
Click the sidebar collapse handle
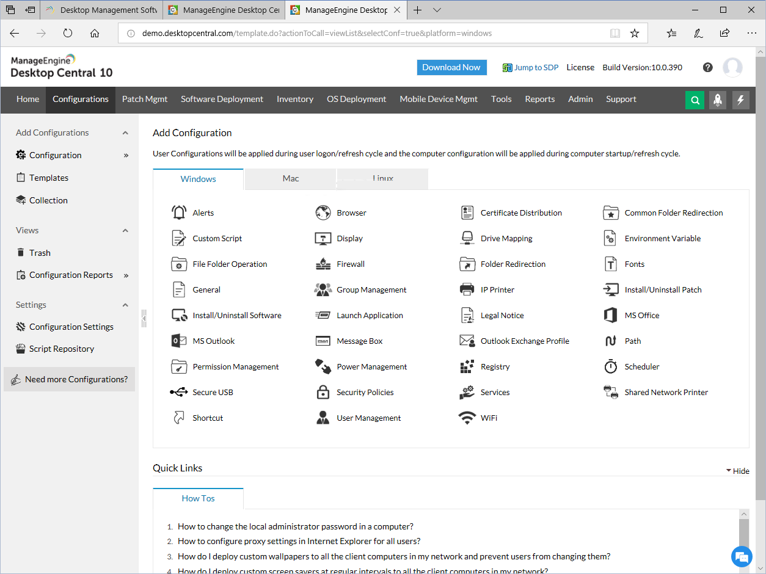[x=144, y=316]
